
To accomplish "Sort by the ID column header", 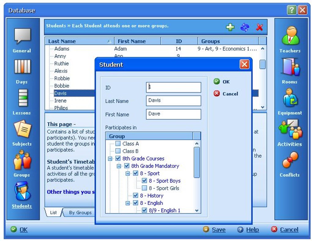I will point(179,41).
